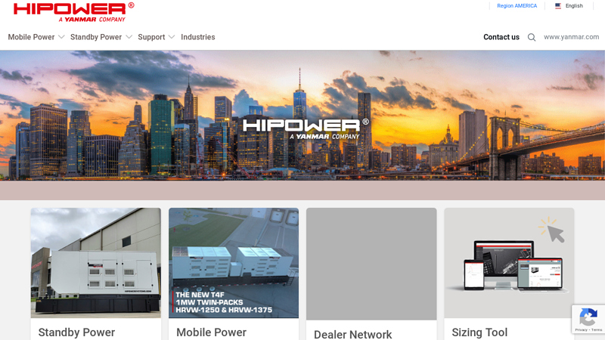Open the Dealer Network gray image card
Viewport: 605px width, 340px height.
click(x=371, y=264)
